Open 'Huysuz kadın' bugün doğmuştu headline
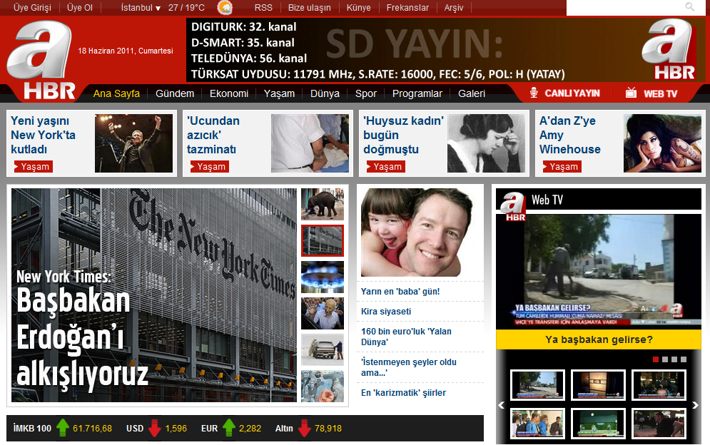This screenshot has width=710, height=445. point(403,135)
